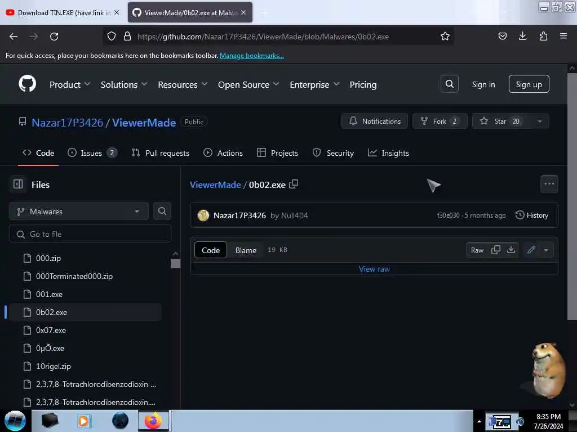
Task: Close the ViewerMade GitHub tab
Action: point(243,12)
